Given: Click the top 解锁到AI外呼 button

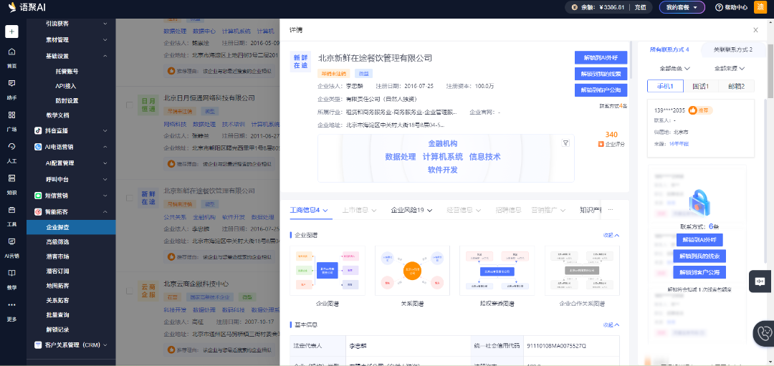Looking at the screenshot, I should click(601, 57).
